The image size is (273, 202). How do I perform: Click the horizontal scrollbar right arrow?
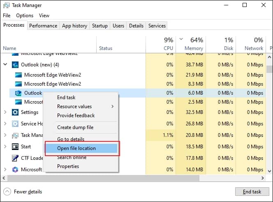click(x=263, y=178)
